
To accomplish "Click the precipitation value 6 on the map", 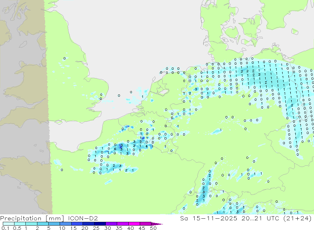I will pos(115,149).
